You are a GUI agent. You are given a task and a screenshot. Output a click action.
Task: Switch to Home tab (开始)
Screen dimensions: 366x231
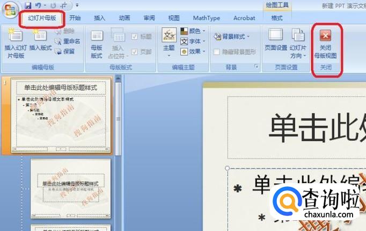[75, 18]
